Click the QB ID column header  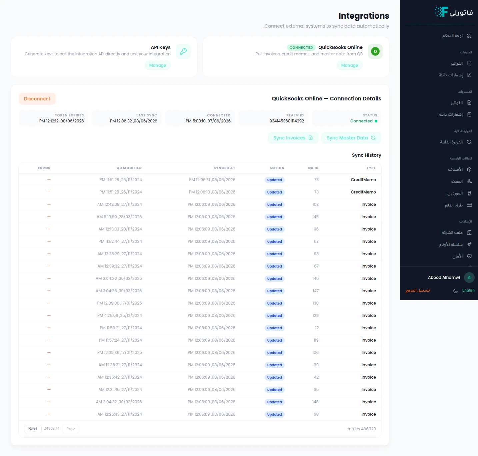click(x=313, y=168)
